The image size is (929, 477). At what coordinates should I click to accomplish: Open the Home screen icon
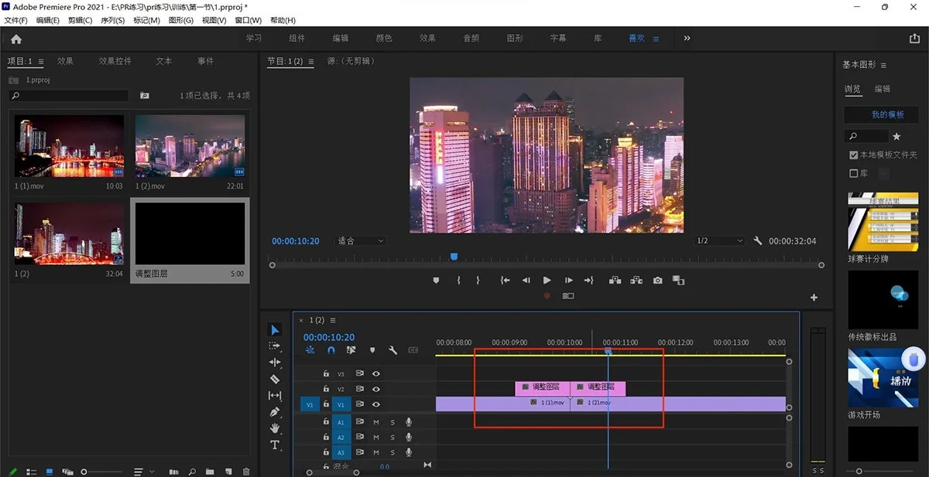tap(16, 39)
